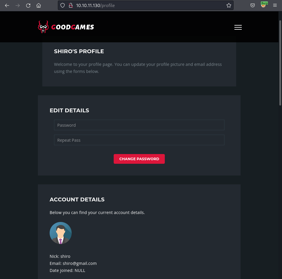Click the browser forward arrow
Screen dimensions: 282x279
coord(18,5)
